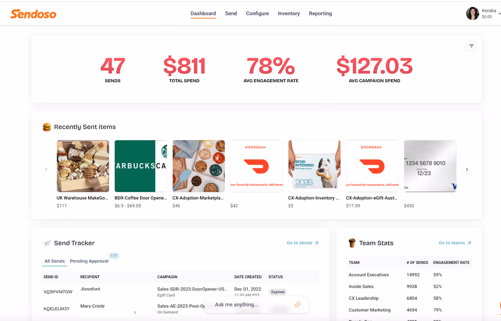Select the Inside Sales team row

pyautogui.click(x=409, y=286)
